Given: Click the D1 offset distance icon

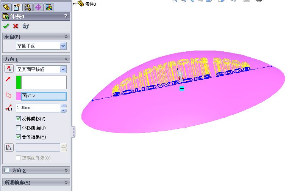Looking at the screenshot, I should pos(9,107).
